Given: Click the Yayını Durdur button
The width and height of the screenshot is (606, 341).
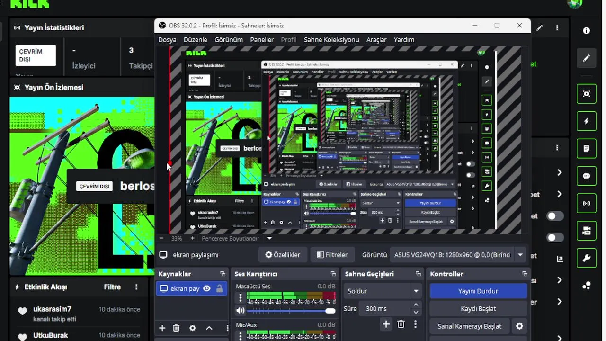Looking at the screenshot, I should click(x=478, y=291).
